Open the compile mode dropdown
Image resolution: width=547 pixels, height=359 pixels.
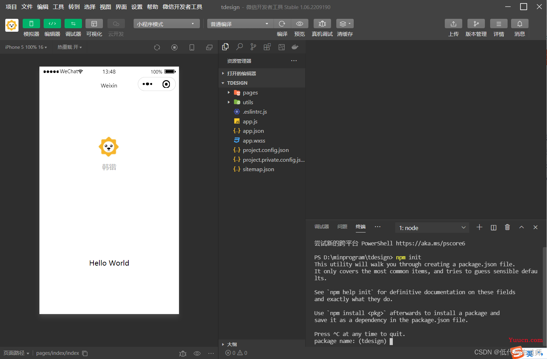[x=240, y=24]
